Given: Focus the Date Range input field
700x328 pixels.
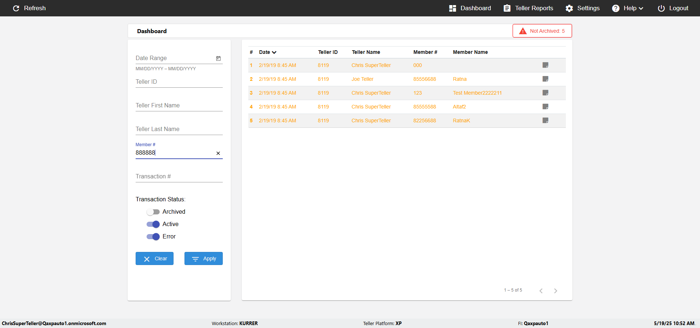Looking at the screenshot, I should [x=175, y=58].
